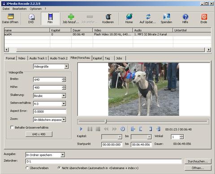
Task: Enable Behalte Grössenverhältnis checkbox
Action: coord(12,128)
